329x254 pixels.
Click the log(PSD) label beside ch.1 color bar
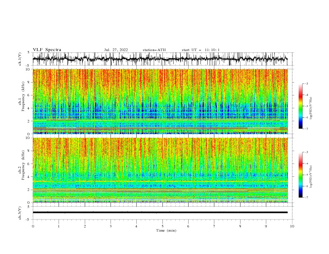click(x=311, y=108)
